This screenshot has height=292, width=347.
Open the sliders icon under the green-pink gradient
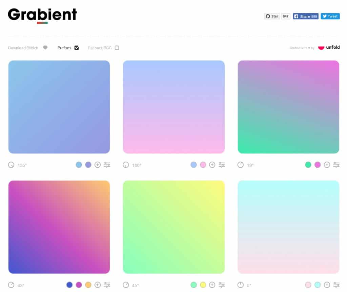(336, 165)
